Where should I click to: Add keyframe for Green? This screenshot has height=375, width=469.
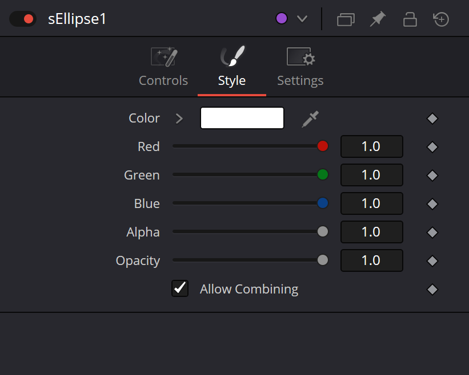[432, 176]
